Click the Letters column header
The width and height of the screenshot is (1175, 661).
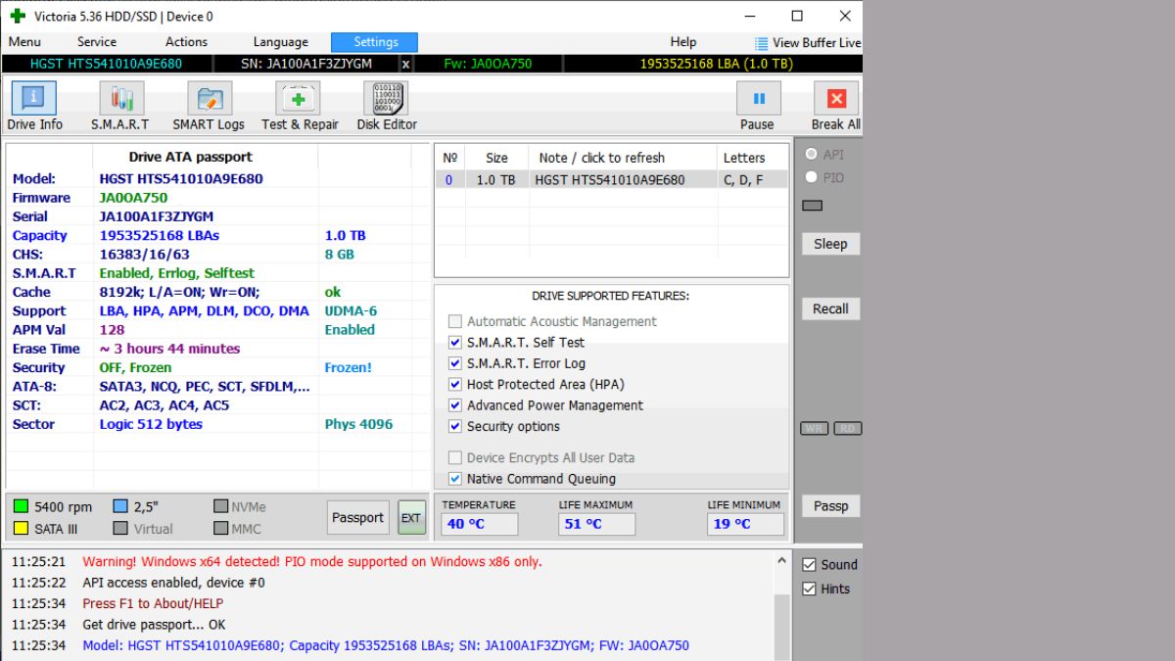[744, 158]
